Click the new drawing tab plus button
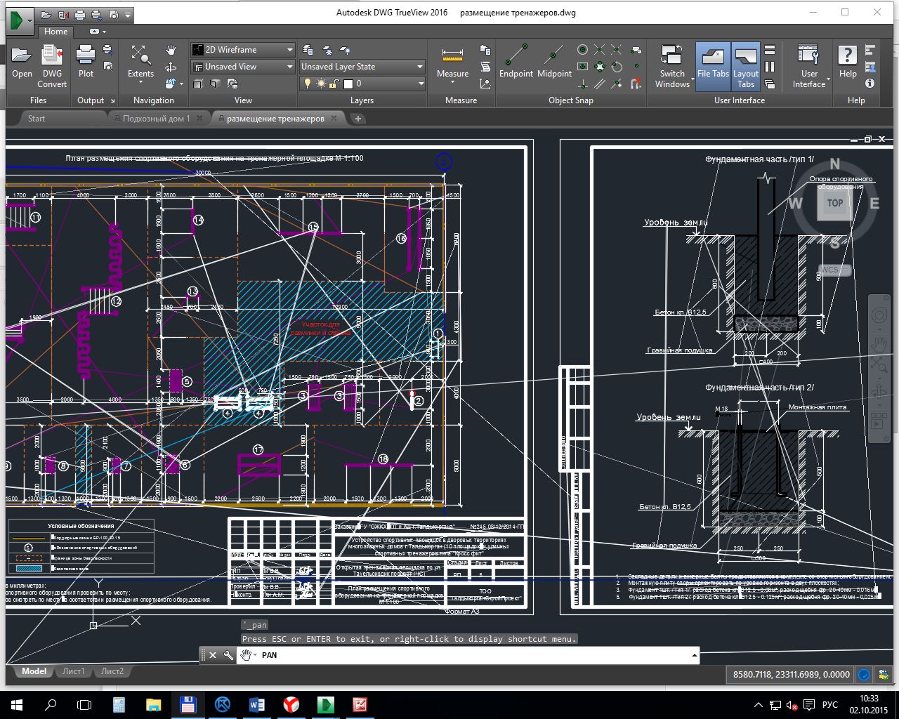 tap(357, 119)
